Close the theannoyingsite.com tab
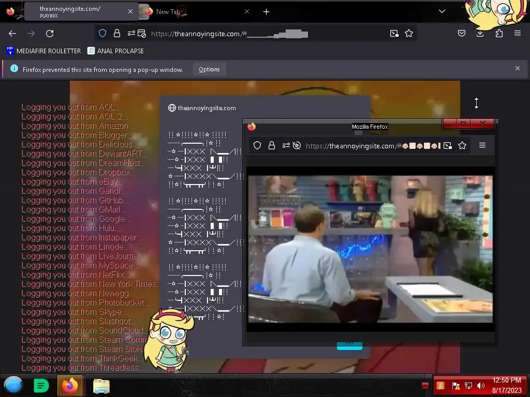The width and height of the screenshot is (530, 397). (130, 11)
